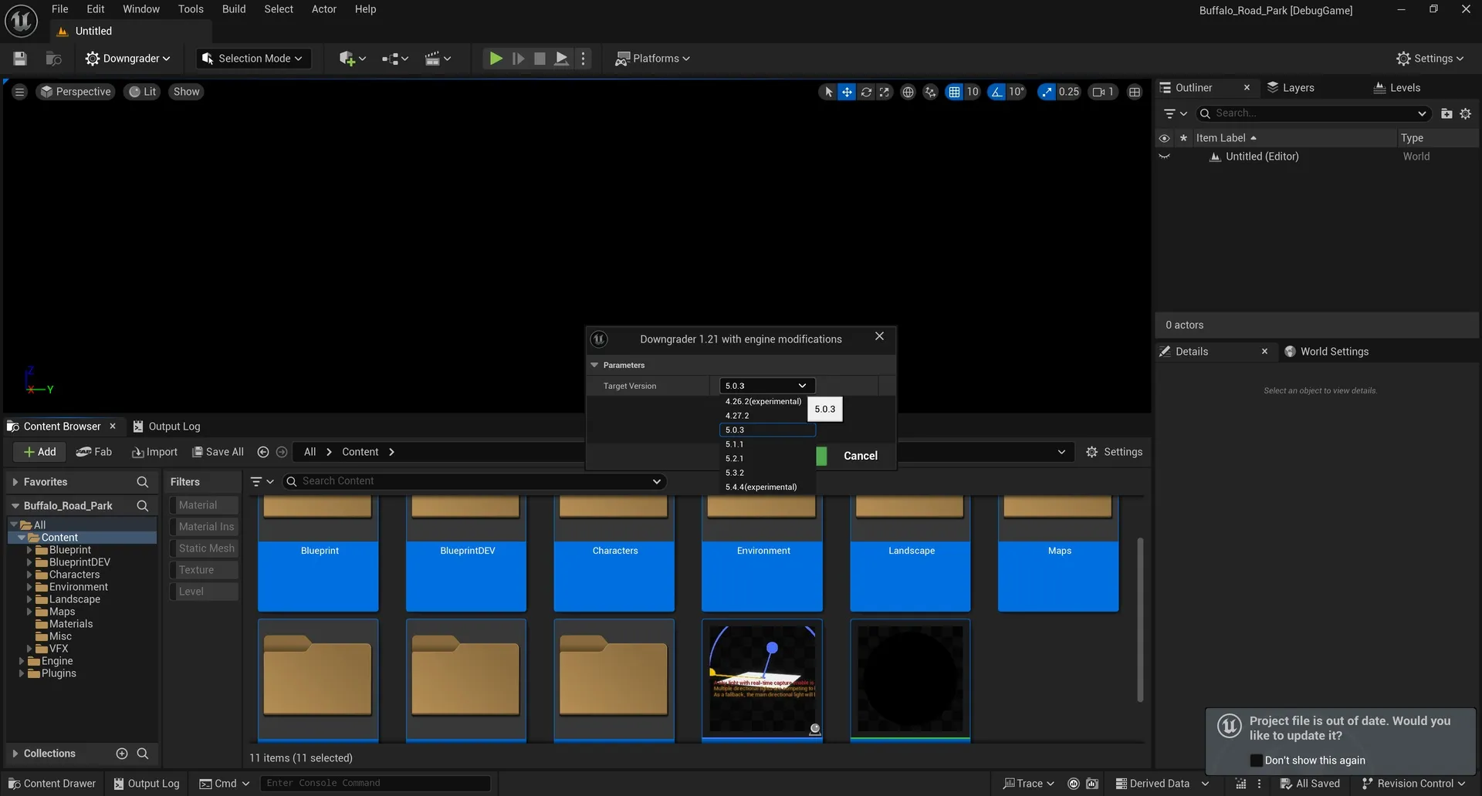The width and height of the screenshot is (1482, 796).
Task: Open the Build menu
Action: pyautogui.click(x=233, y=9)
